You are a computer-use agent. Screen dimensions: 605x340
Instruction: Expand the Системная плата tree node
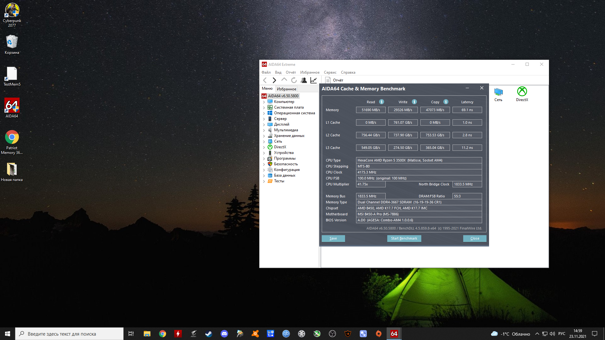tap(264, 108)
